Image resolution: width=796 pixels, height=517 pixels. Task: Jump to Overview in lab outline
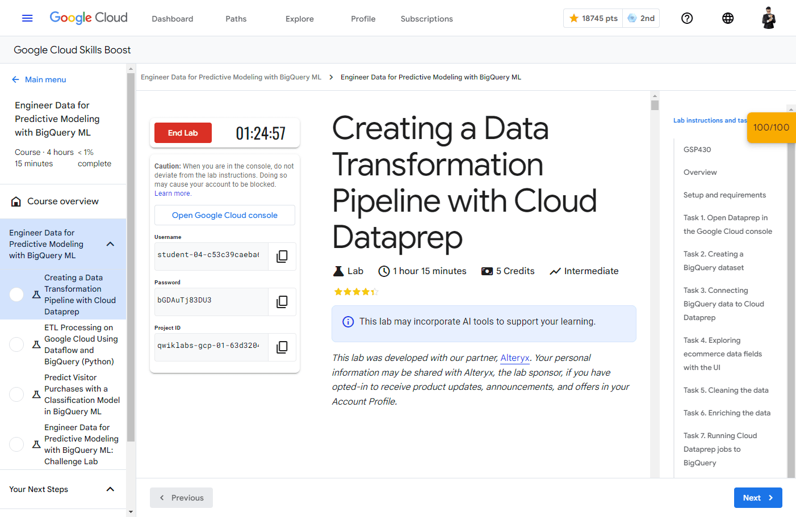tap(700, 173)
